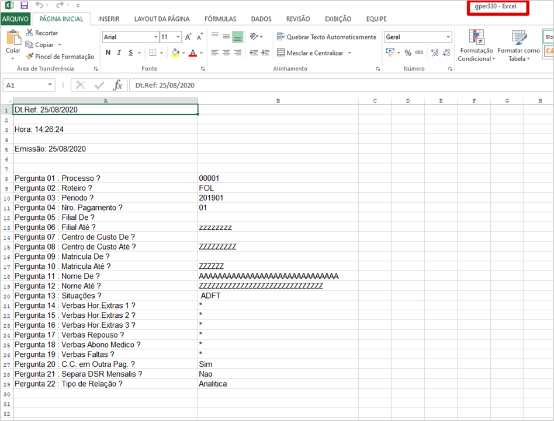Align text to top
The image size is (554, 421).
click(x=215, y=35)
